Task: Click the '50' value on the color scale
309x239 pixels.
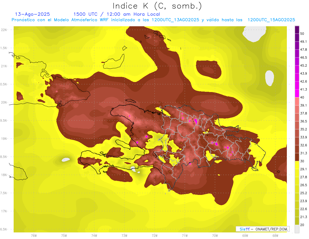Action: [302, 34]
